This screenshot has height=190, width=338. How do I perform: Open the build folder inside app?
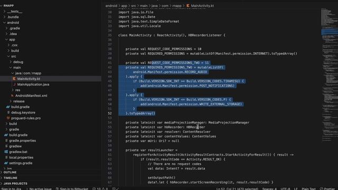(15, 51)
